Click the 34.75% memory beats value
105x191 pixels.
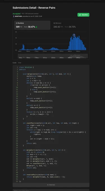72,27
